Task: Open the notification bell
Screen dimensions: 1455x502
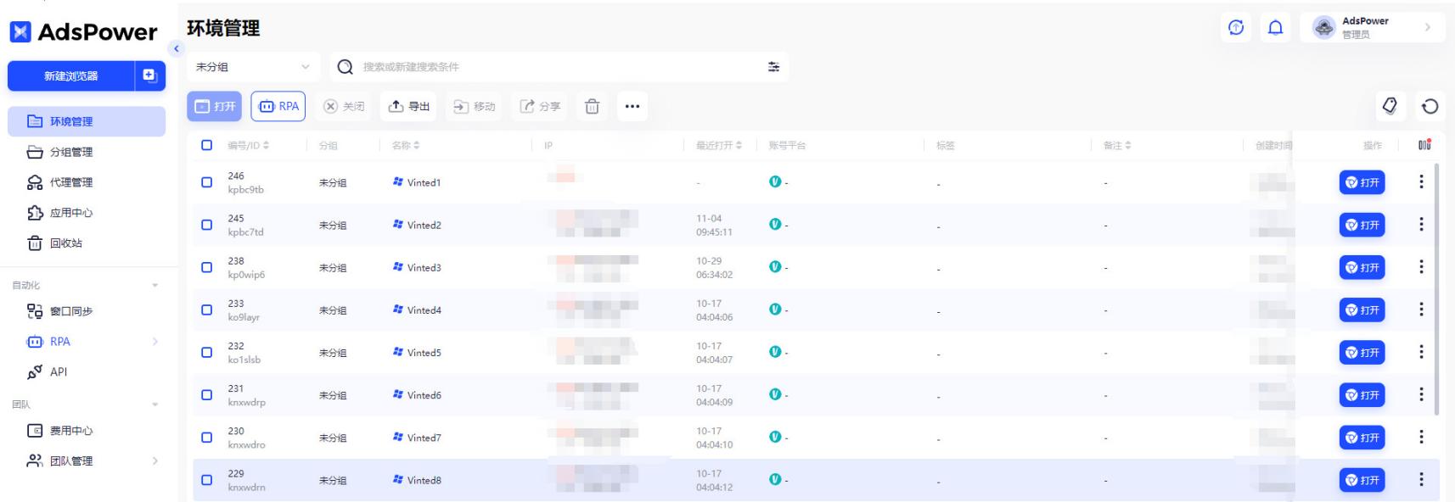Action: (x=1275, y=28)
